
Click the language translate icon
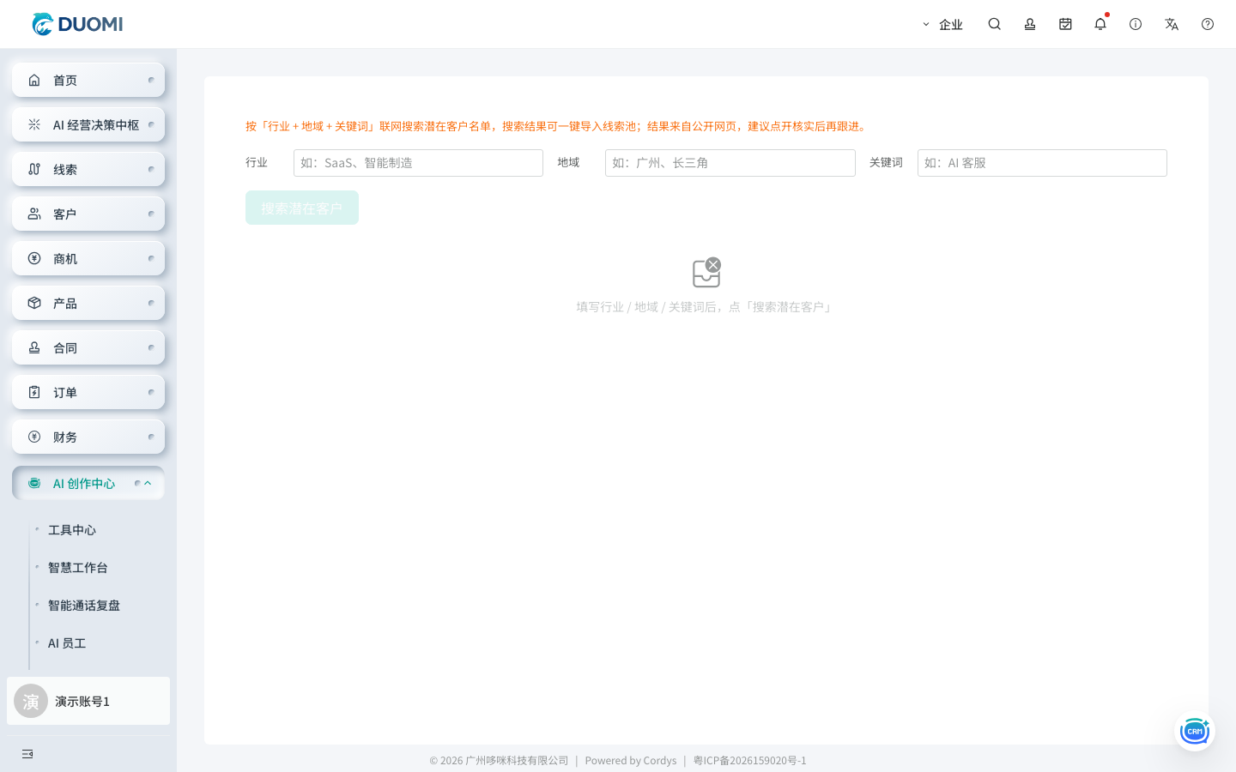click(1172, 24)
